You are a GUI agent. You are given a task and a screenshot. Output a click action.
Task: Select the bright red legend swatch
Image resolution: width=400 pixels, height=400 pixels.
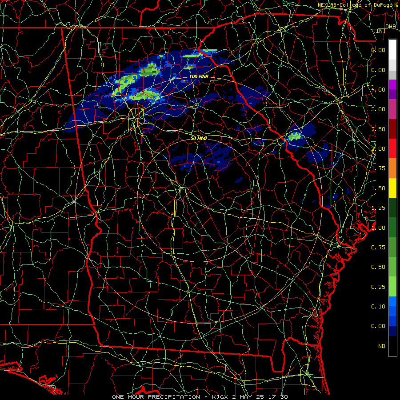pyautogui.click(x=392, y=148)
